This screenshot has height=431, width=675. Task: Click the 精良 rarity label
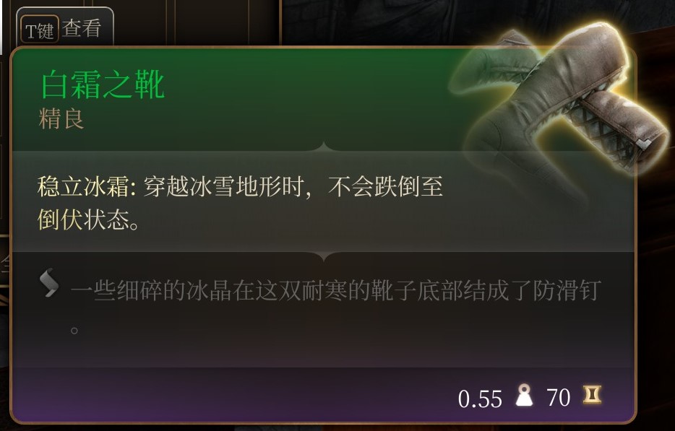61,119
